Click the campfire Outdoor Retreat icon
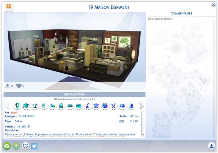Screen dimensions: 218x153 tap(131, 106)
